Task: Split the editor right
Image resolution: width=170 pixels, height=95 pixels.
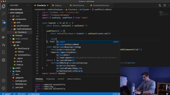Action: tap(165, 5)
